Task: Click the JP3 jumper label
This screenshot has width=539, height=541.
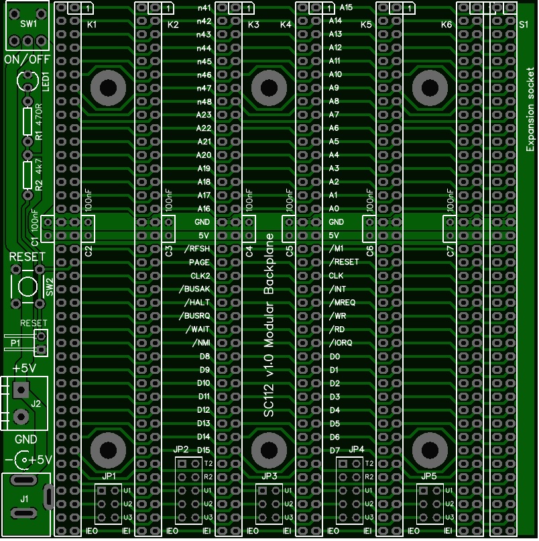Action: 269,476
